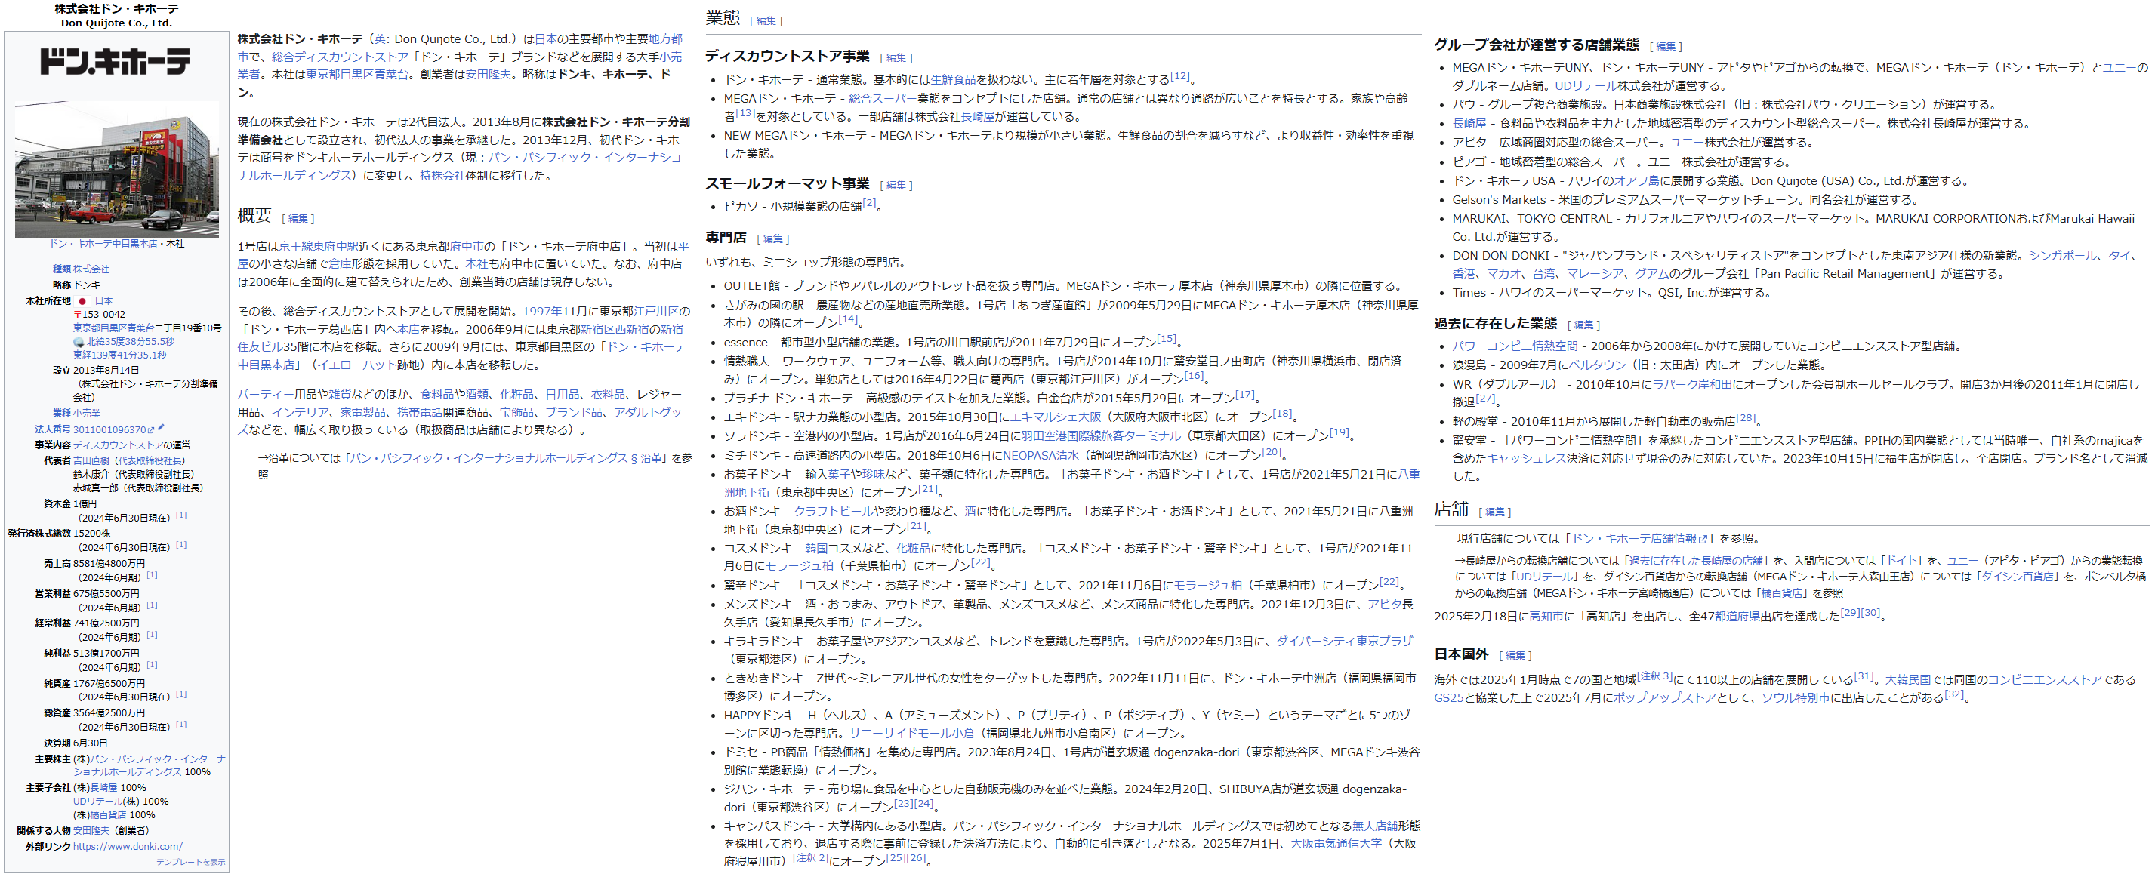This screenshot has height=874, width=2155.
Task: Click the pencil edit icon beside the corporate number
Action: click(161, 428)
